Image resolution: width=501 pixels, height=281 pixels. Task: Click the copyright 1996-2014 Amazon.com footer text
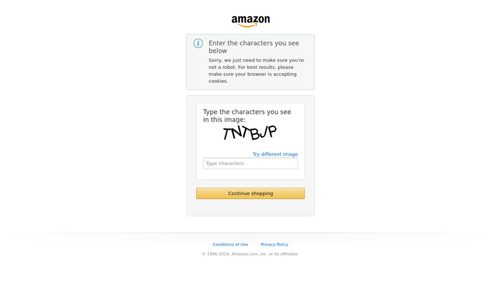[x=249, y=254]
